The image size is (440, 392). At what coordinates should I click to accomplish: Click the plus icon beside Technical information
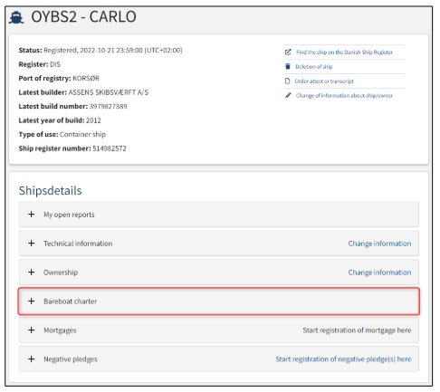point(32,244)
